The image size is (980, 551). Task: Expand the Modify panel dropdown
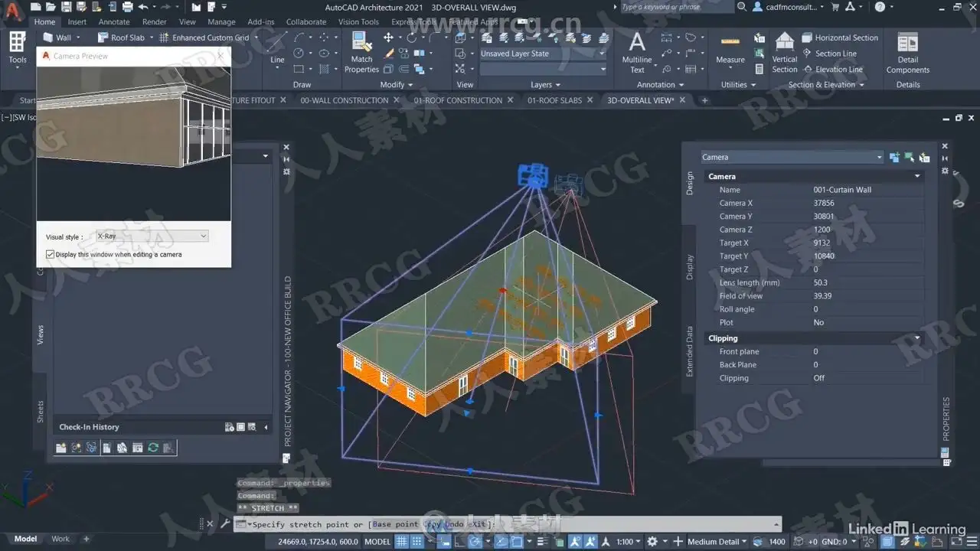click(x=397, y=85)
